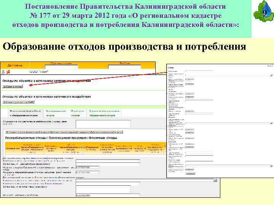Open the middle wide dropdown in the 'Отход' dialog
The height and width of the screenshot is (205, 274).
click(229, 123)
